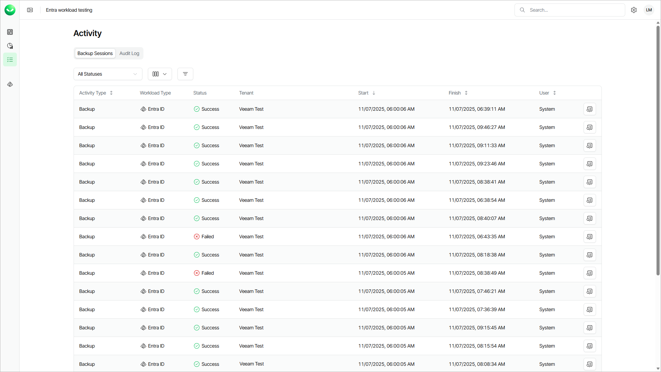Open settings gear icon
661x372 pixels.
point(634,10)
